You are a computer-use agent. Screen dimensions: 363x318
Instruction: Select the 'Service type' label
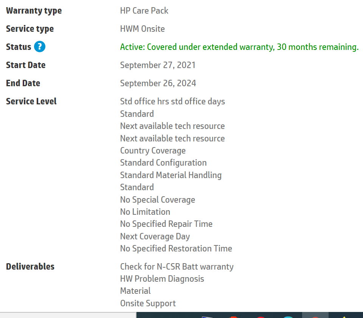30,29
